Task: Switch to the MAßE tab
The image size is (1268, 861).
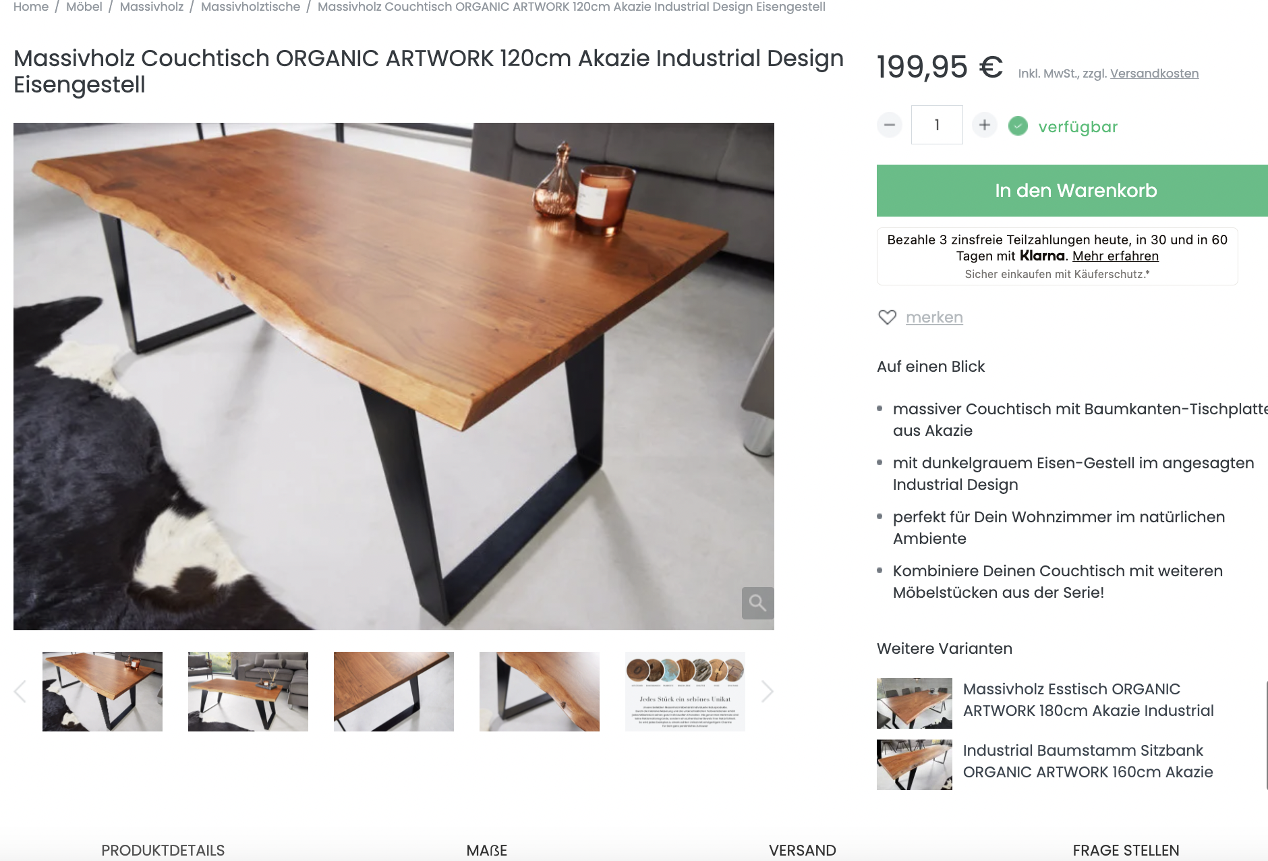Action: (x=486, y=850)
